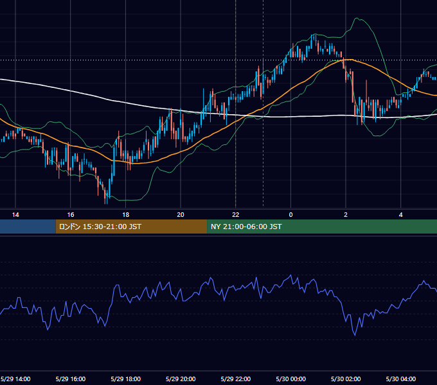
Task: Click the date label 5/29 14:00
Action: pyautogui.click(x=15, y=379)
